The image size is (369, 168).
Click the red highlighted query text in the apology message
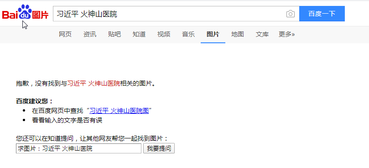(94, 83)
